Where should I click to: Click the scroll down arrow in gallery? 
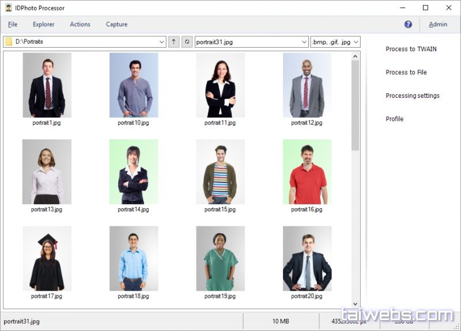[355, 304]
